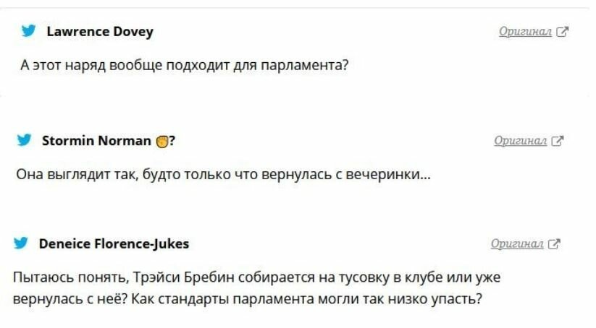This screenshot has height=328, width=596.
Task: Open Stormin Norman's author name
Action: (x=96, y=141)
